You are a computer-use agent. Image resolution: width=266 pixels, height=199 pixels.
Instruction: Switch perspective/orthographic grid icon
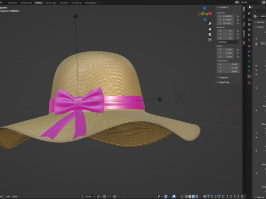pyautogui.click(x=210, y=40)
